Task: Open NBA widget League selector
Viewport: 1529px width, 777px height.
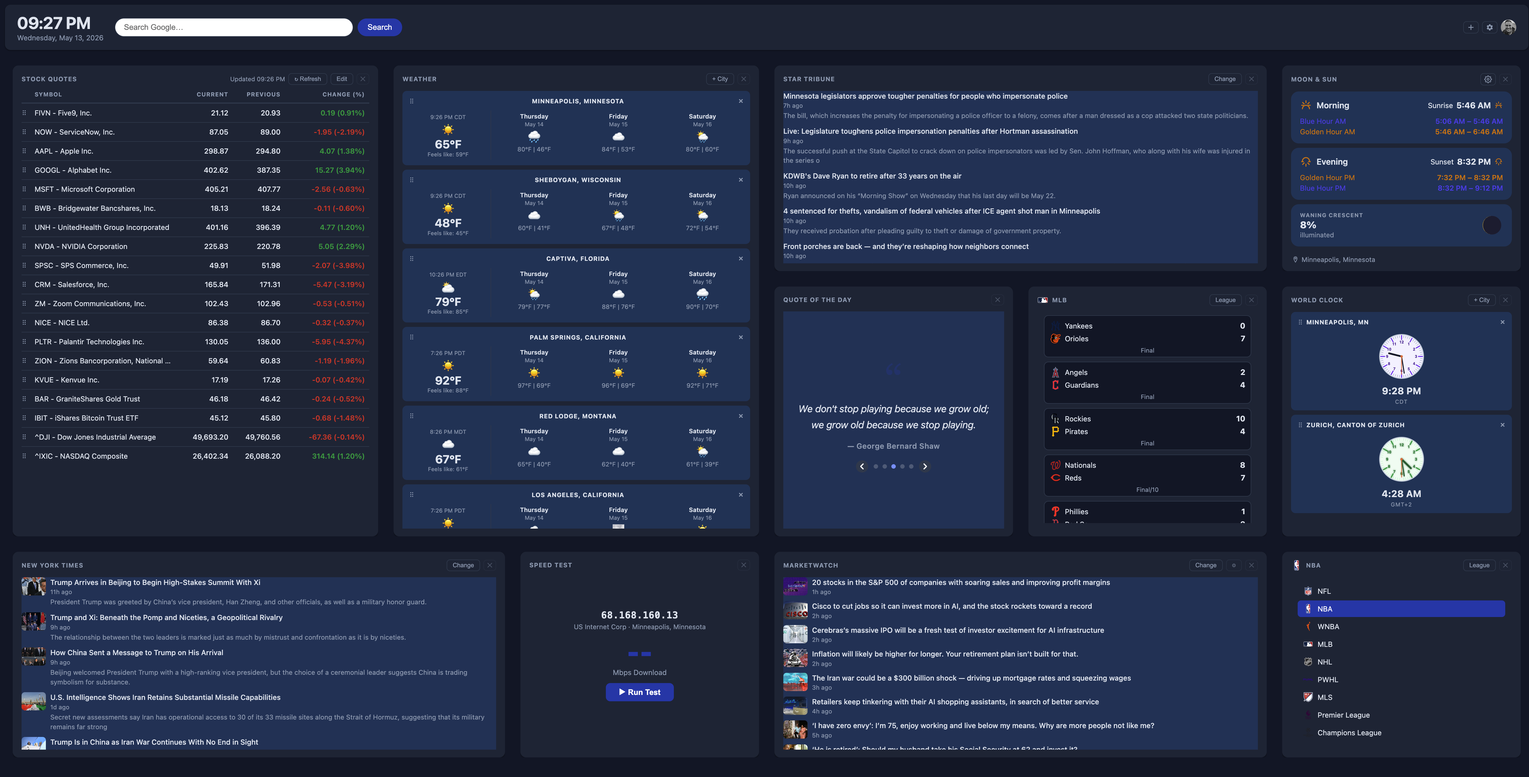Action: (1479, 565)
